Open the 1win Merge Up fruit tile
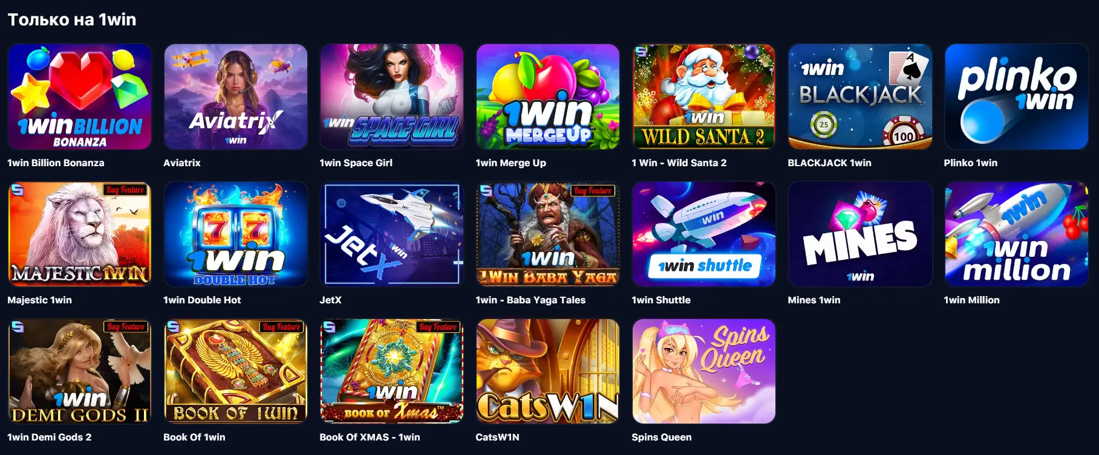Viewport: 1099px width, 455px height. point(547,97)
